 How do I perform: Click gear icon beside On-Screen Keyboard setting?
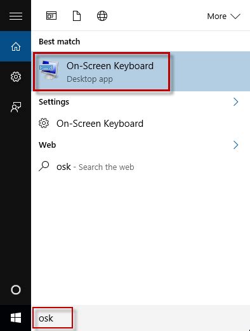coord(44,123)
